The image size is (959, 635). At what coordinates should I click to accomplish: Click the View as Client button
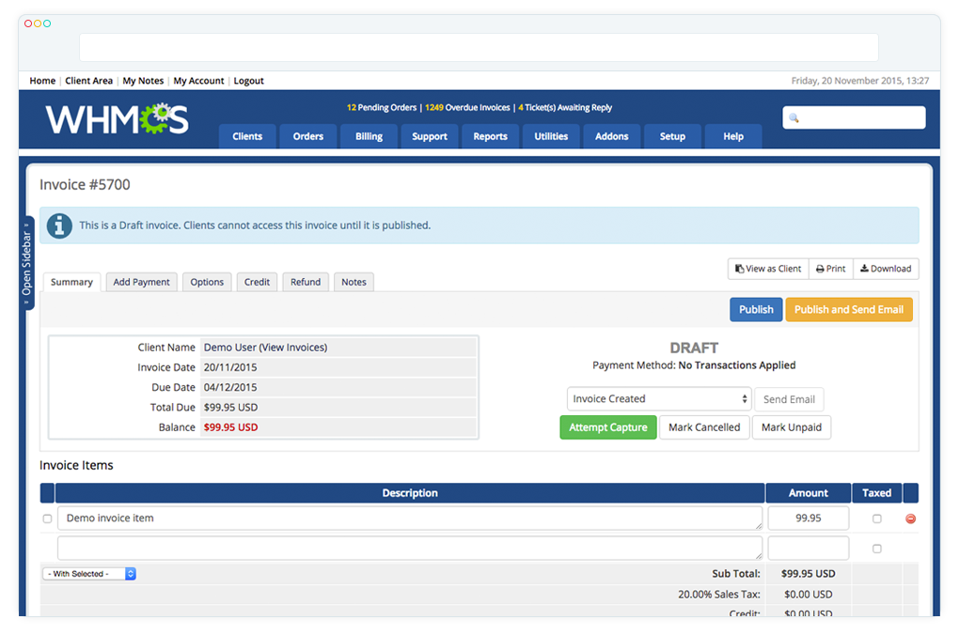(768, 269)
